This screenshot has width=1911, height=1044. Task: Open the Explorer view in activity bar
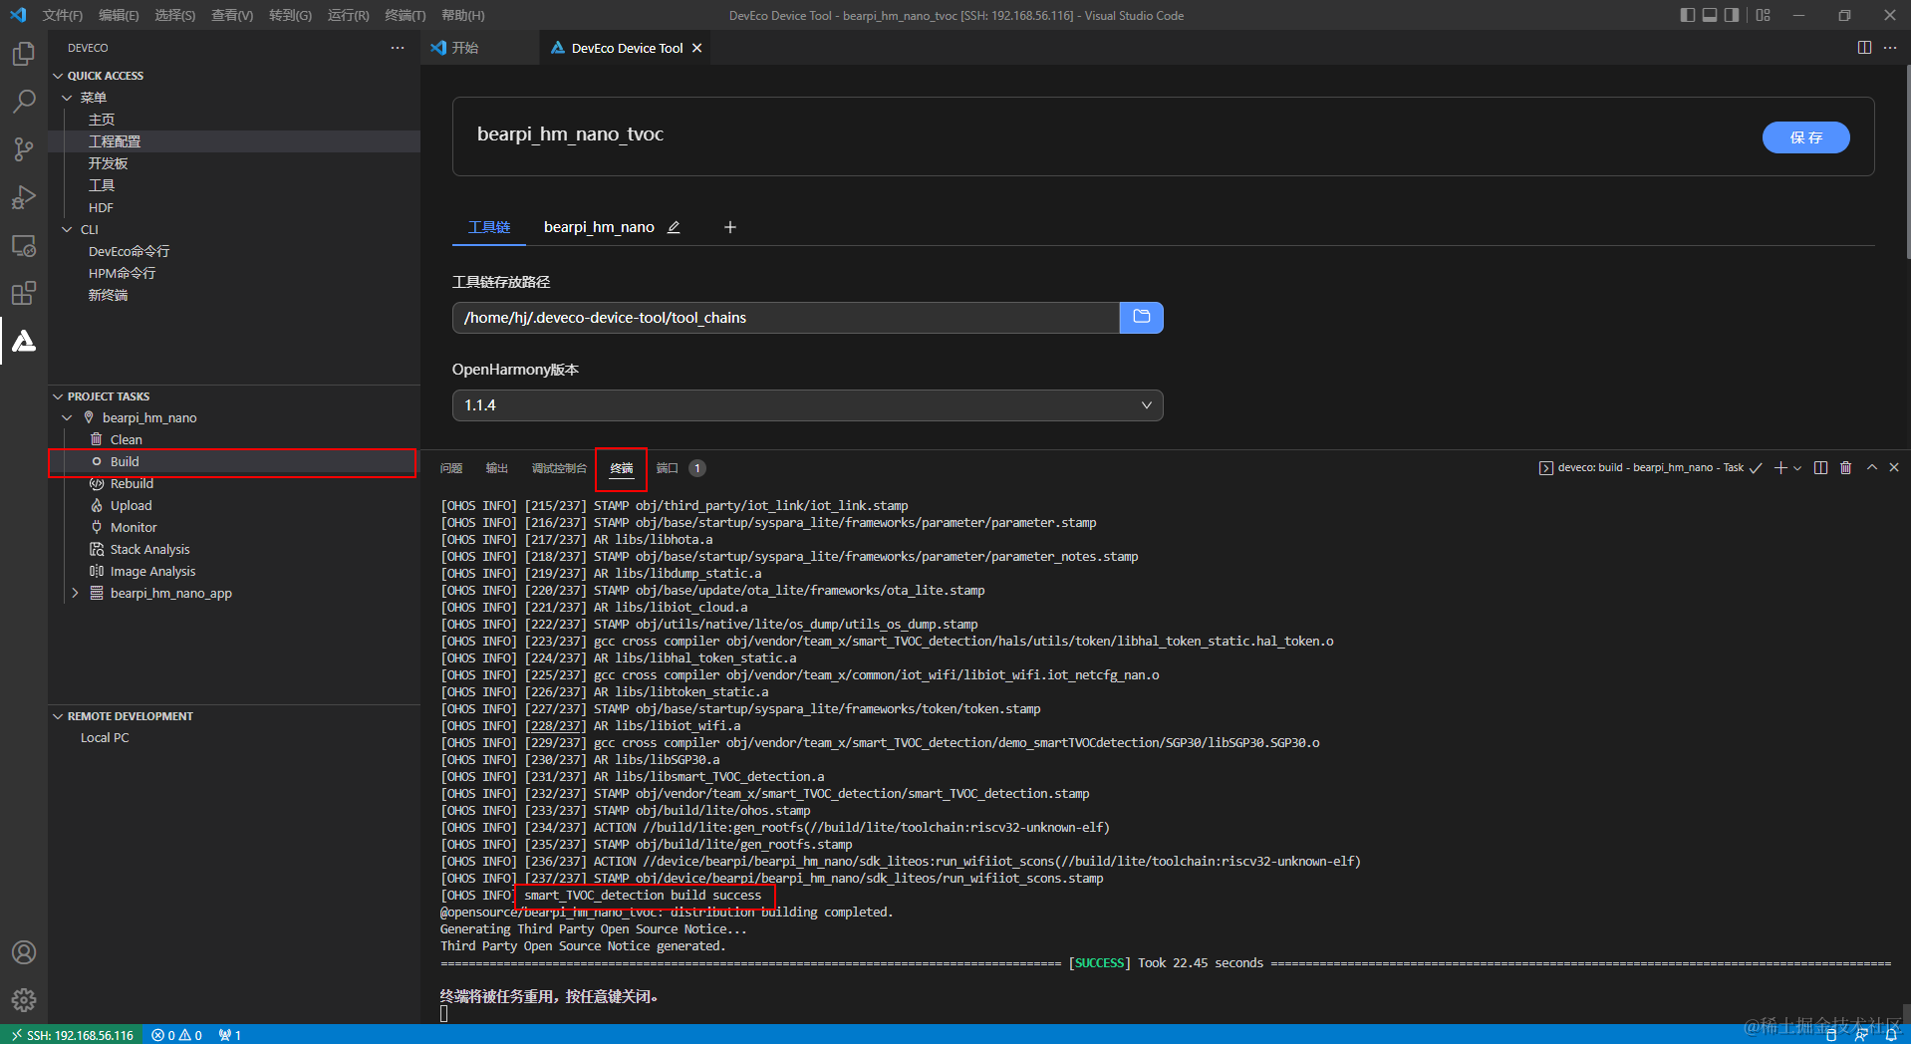click(x=24, y=53)
